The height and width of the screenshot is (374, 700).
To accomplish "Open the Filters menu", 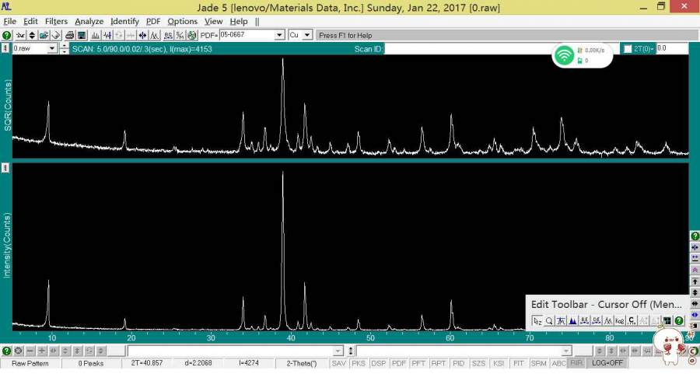I will [56, 22].
